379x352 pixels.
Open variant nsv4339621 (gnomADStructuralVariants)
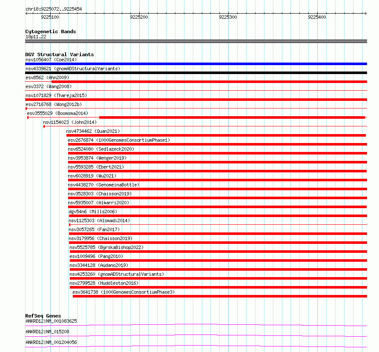pyautogui.click(x=73, y=69)
